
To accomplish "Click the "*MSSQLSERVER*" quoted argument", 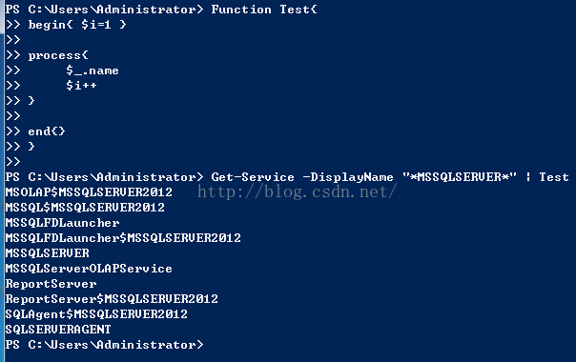I will pos(460,177).
